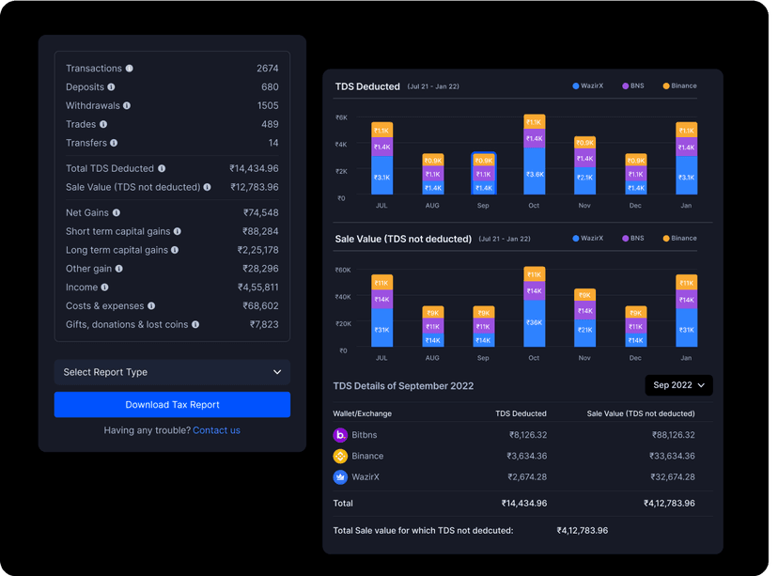Click the info icon next to Net Gains
Image resolution: width=778 pixels, height=576 pixels.
(117, 213)
